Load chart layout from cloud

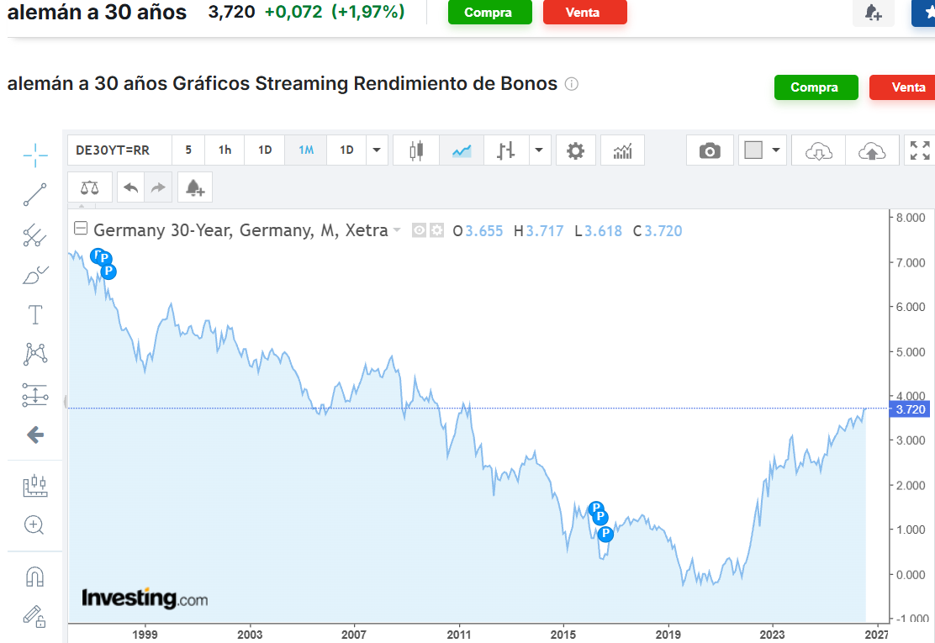pyautogui.click(x=819, y=150)
